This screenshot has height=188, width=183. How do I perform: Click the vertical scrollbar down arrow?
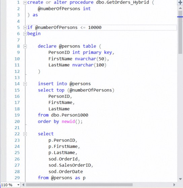pos(180,179)
